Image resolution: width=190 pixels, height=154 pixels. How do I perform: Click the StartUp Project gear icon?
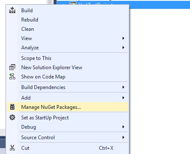click(12, 117)
